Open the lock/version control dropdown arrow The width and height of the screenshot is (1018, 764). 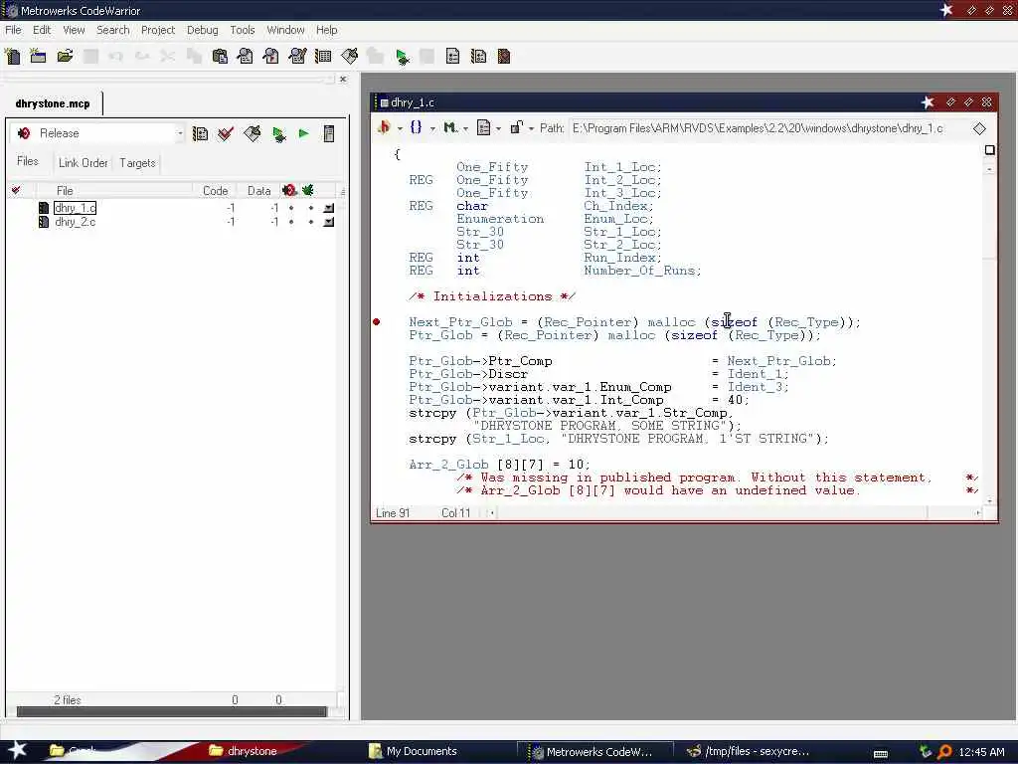[x=531, y=128]
